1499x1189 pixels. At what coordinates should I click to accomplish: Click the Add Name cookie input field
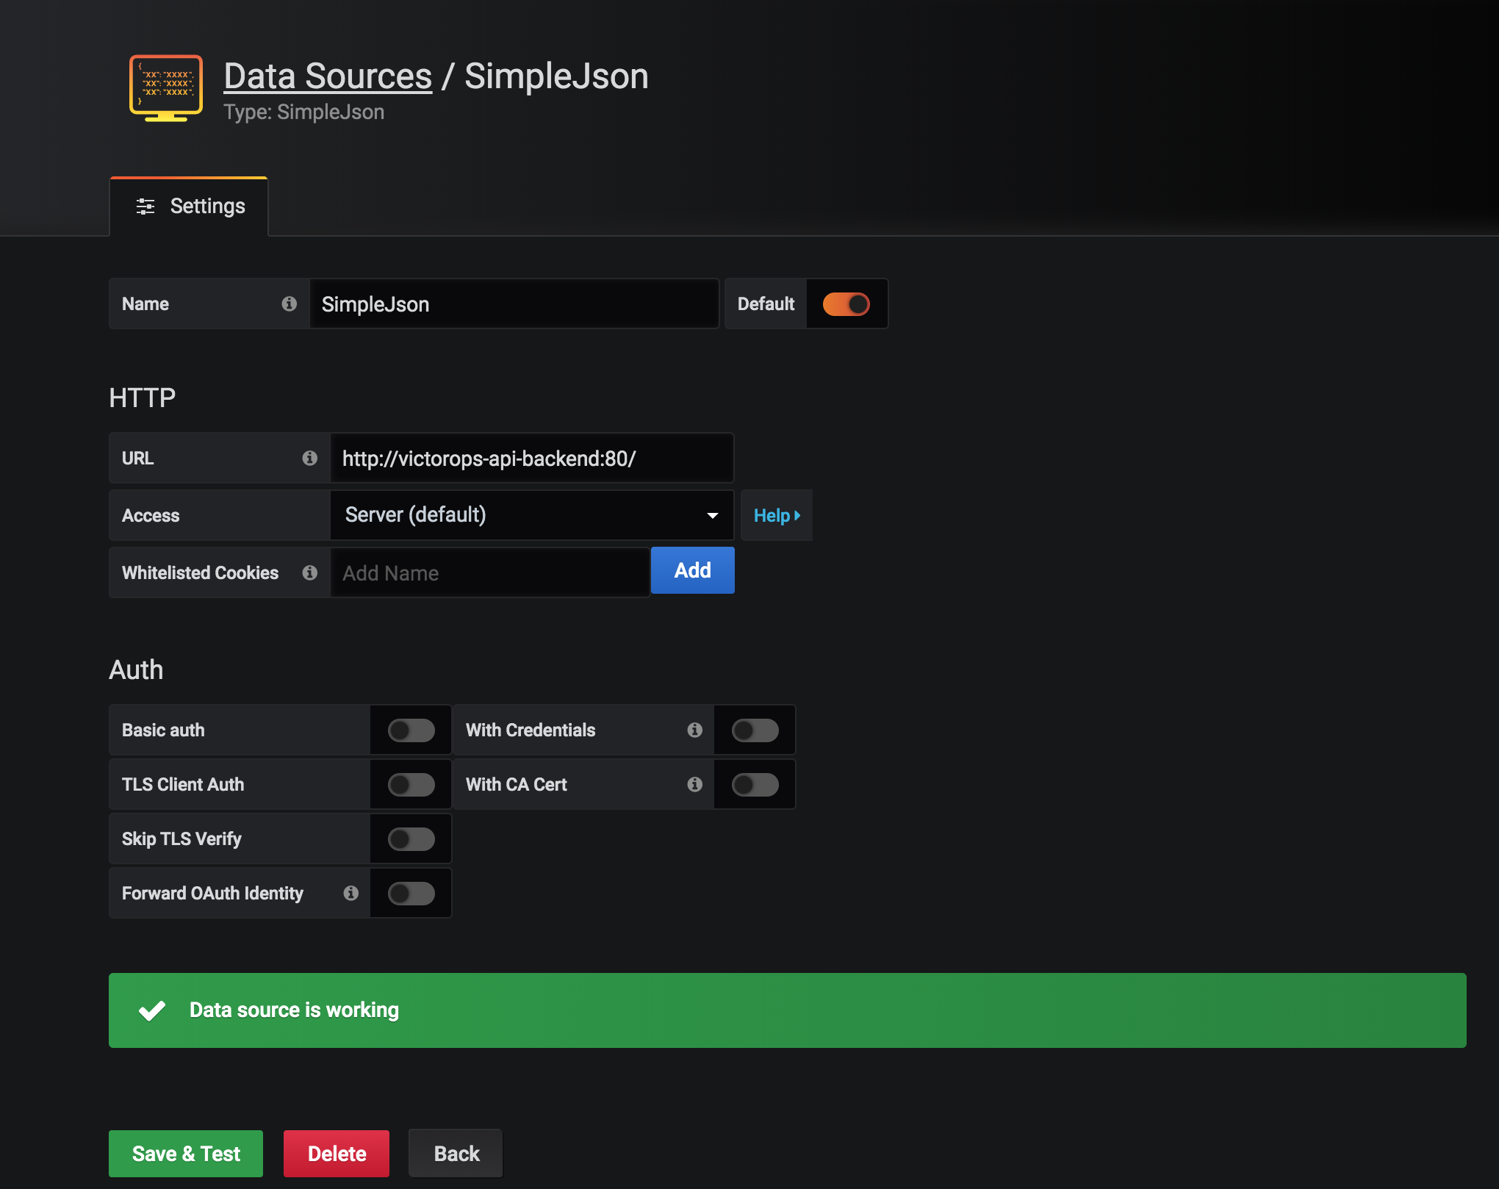point(490,572)
